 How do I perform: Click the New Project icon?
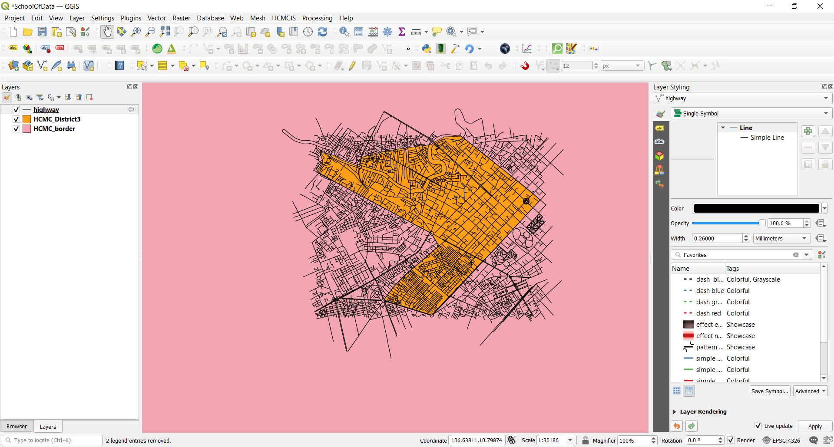point(13,32)
